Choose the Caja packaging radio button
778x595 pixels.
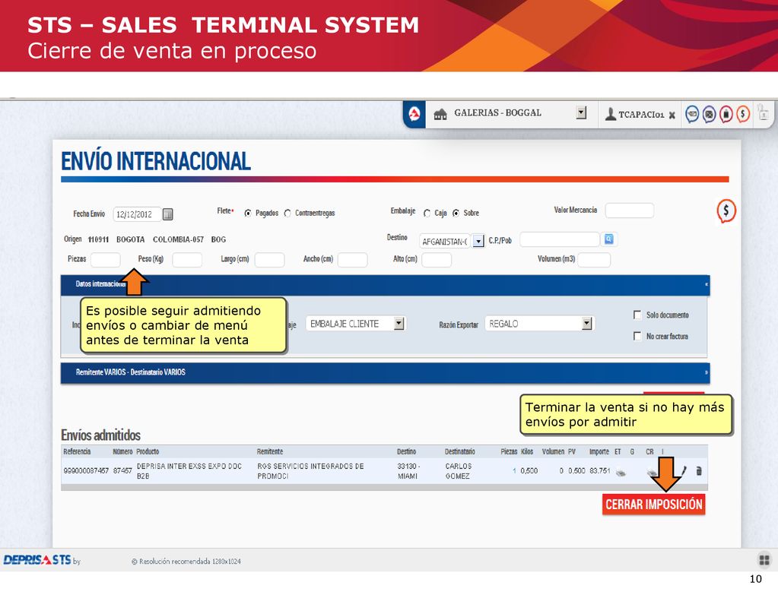pyautogui.click(x=427, y=214)
